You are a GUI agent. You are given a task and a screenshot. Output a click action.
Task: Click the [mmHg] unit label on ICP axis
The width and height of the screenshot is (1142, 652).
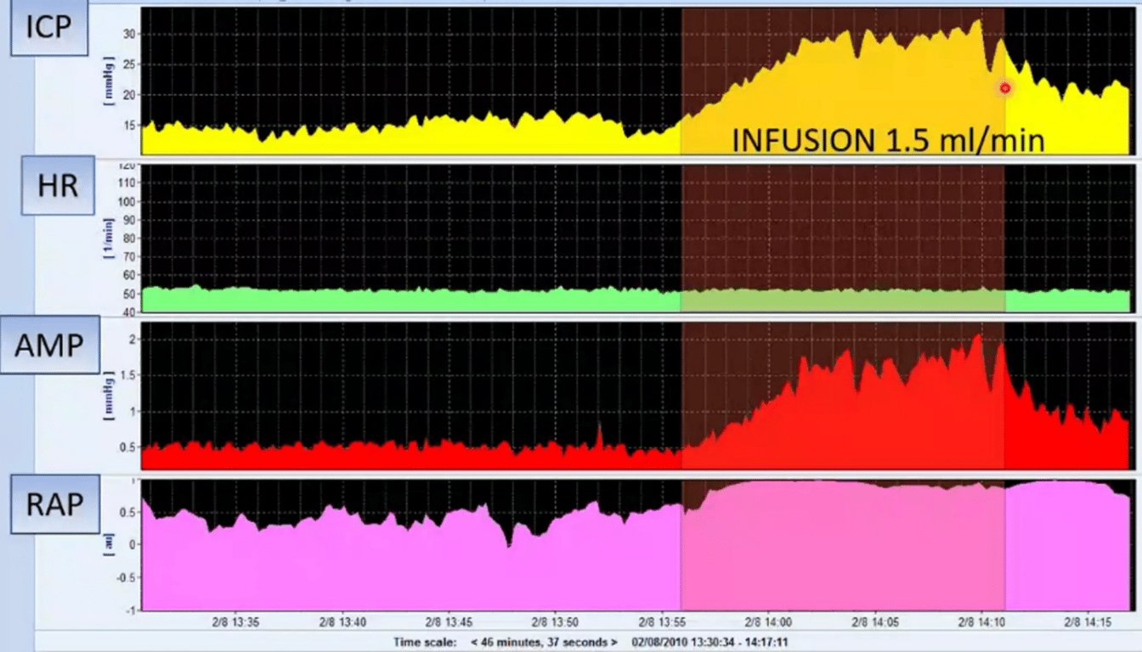coord(109,80)
